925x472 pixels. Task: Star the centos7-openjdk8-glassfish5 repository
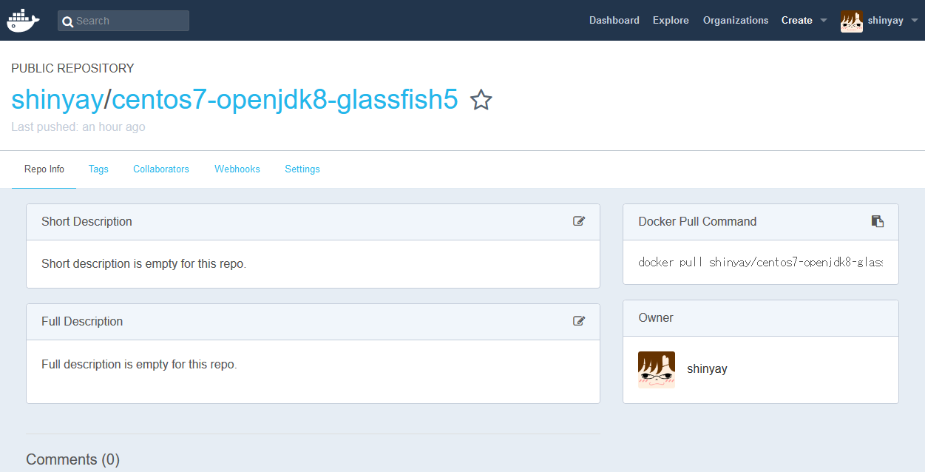point(481,100)
